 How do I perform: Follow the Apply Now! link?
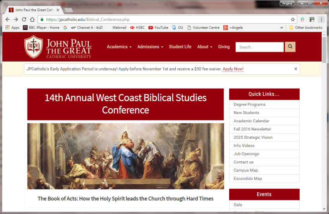pos(233,69)
